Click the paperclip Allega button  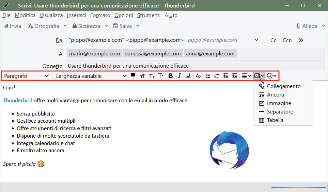pos(307,26)
